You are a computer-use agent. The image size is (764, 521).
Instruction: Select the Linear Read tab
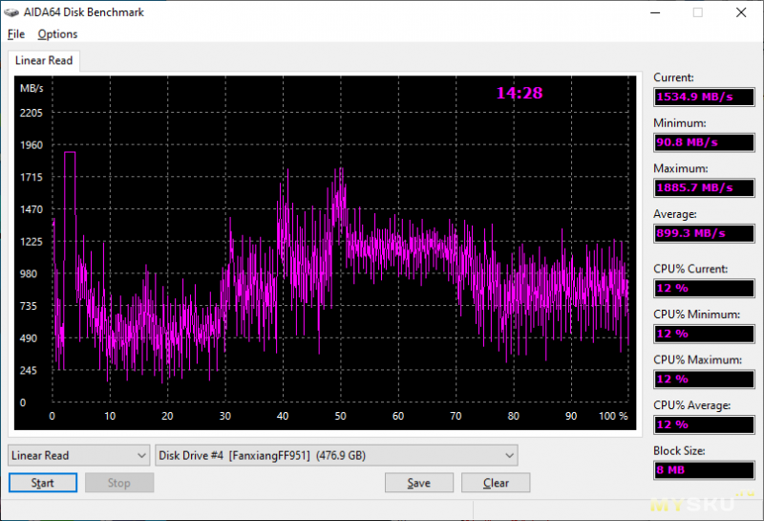coord(44,60)
